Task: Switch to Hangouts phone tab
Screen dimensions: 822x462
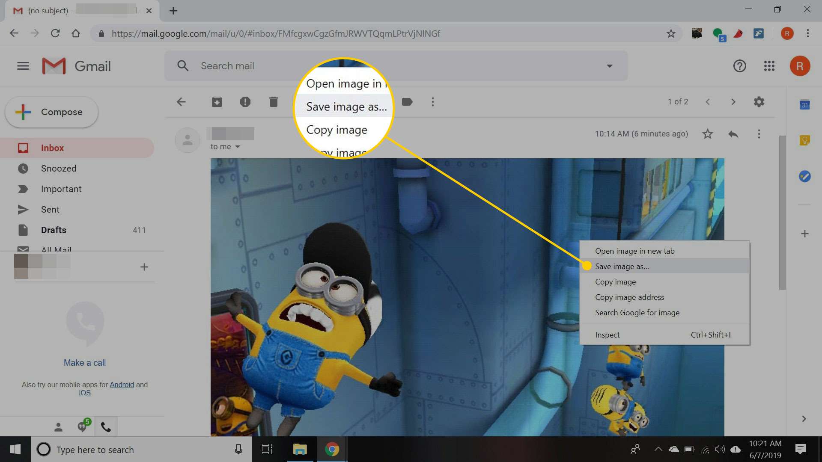Action: (x=106, y=427)
